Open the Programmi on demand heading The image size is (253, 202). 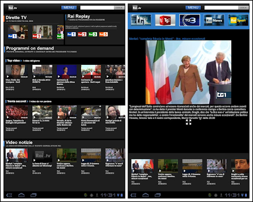(x=30, y=48)
